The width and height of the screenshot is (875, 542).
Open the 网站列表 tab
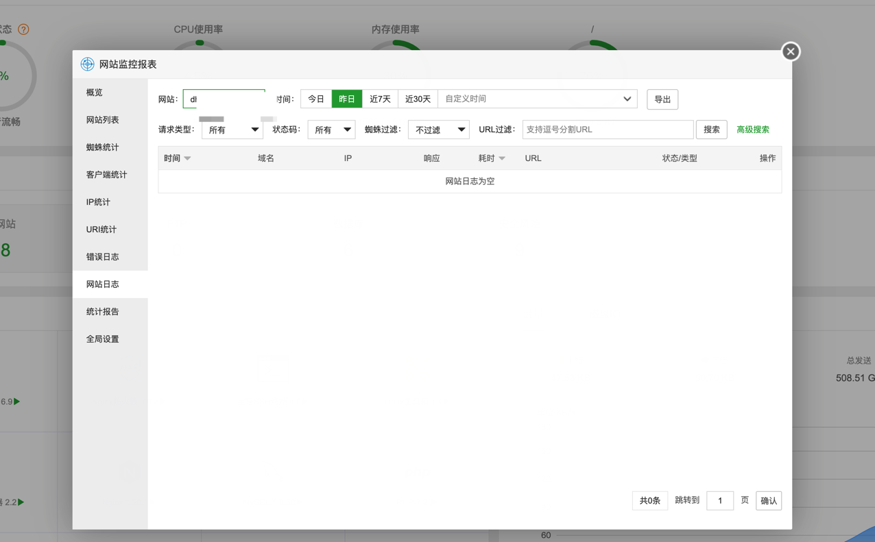pyautogui.click(x=110, y=120)
